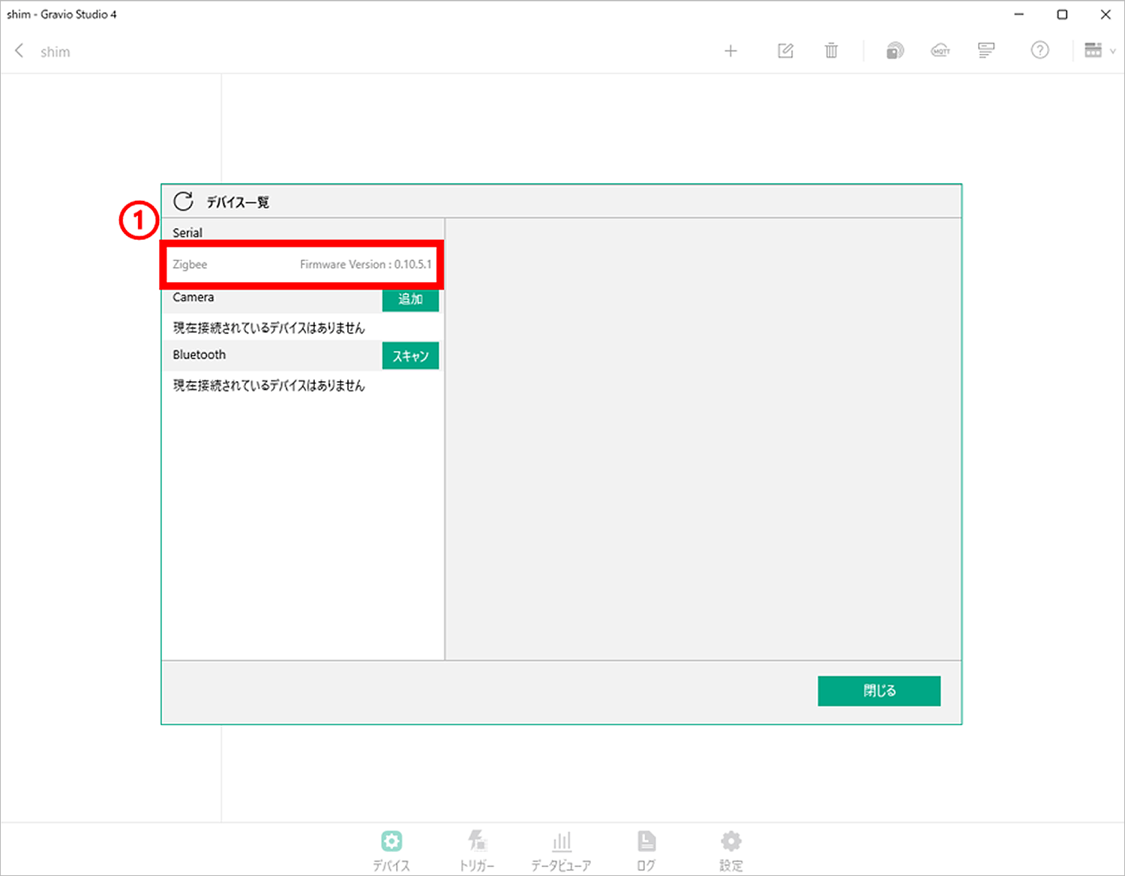Open the message list icon in toolbar

click(x=986, y=51)
